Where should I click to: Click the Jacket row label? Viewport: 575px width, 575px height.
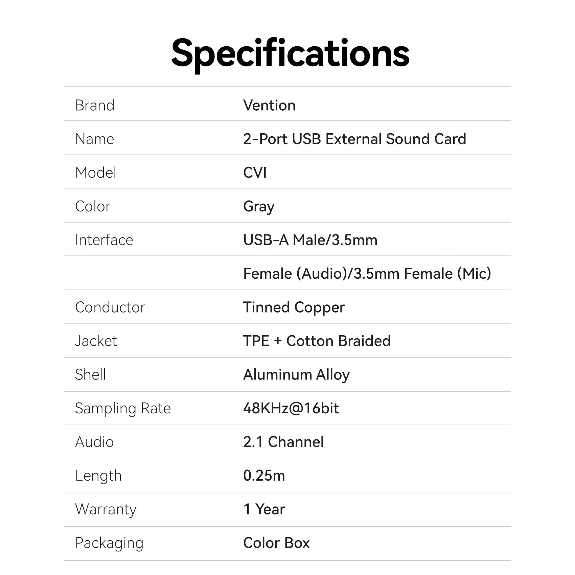click(96, 341)
